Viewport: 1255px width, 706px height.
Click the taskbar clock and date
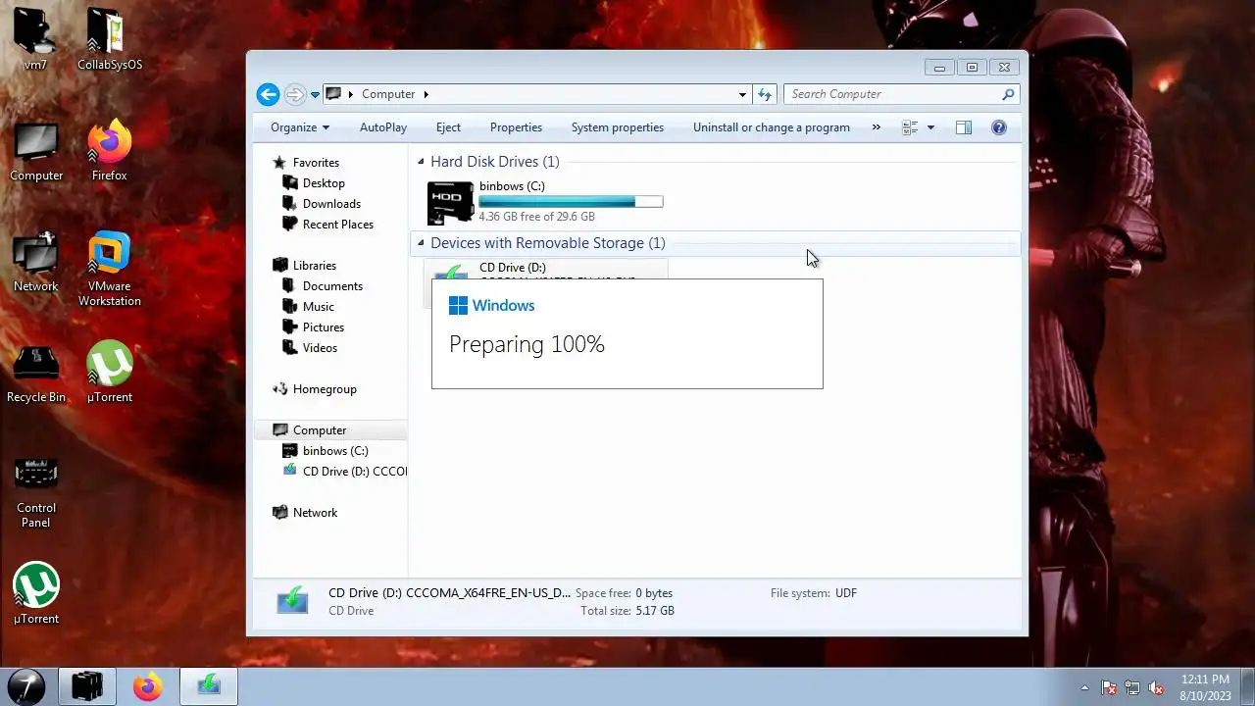pyautogui.click(x=1205, y=686)
